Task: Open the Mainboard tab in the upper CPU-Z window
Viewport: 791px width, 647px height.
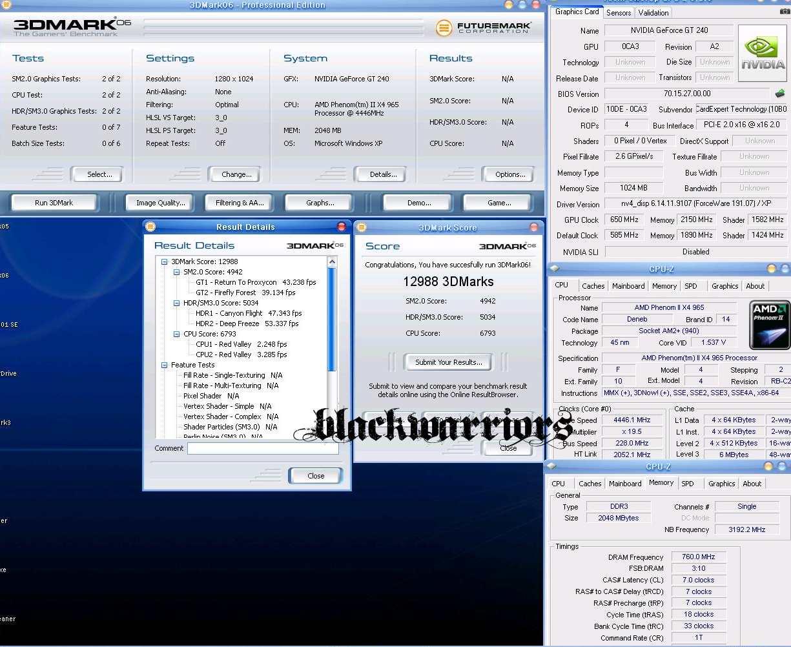Action: click(628, 286)
